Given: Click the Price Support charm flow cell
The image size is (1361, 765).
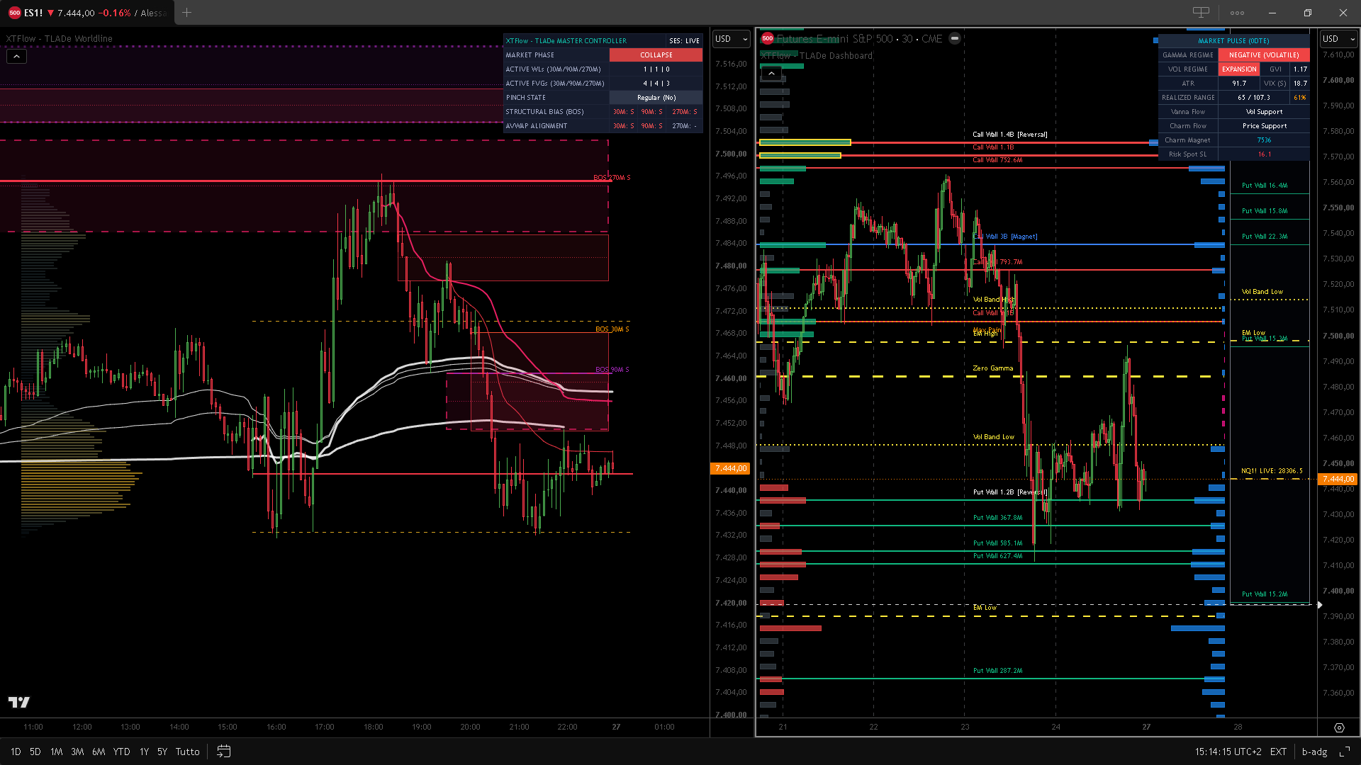Looking at the screenshot, I should (x=1264, y=126).
